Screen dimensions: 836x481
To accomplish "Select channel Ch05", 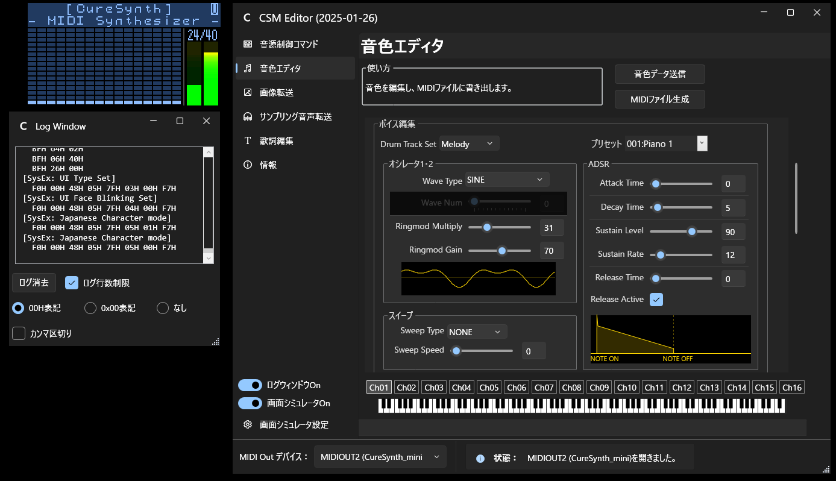I will click(489, 388).
